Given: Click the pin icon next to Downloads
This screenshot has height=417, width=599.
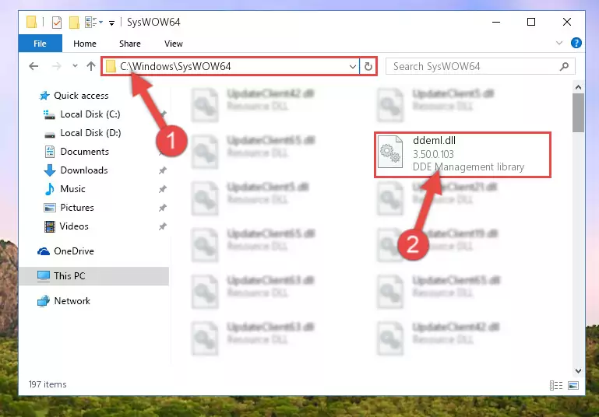Looking at the screenshot, I should tap(163, 170).
